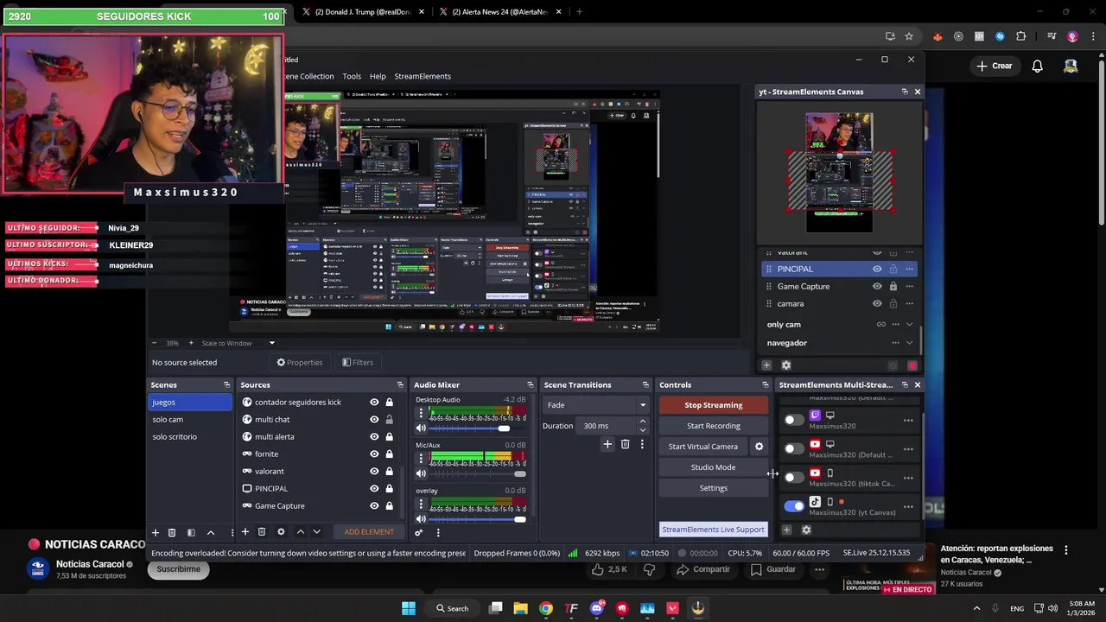Open StreamElements Canvas settings gear

pos(786,365)
